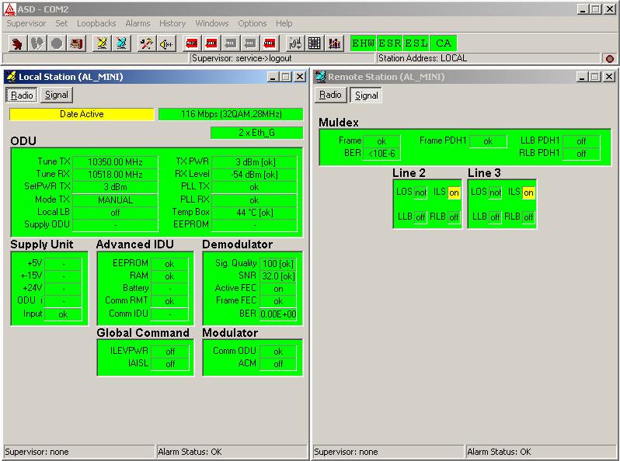
Task: Click the EHW green status indicator
Action: (x=363, y=43)
